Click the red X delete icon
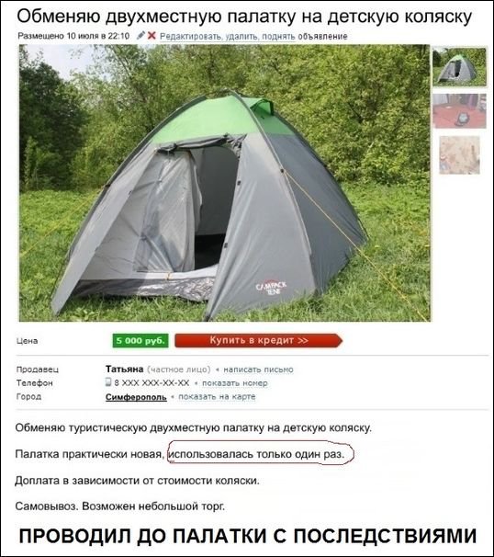Viewport: 494px width, 557px height. click(x=152, y=35)
